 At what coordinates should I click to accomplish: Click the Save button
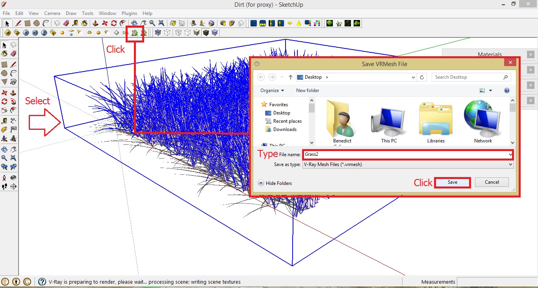(453, 183)
